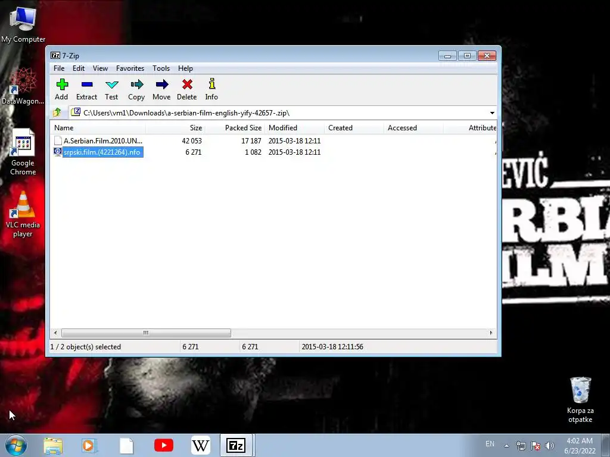Click the horizontal scrollbar thumb
Viewport: 610px width, 457px height.
point(146,333)
